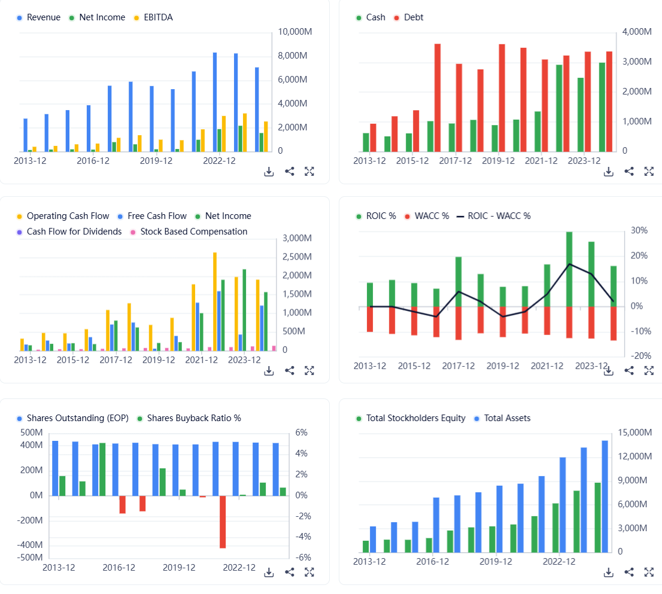This screenshot has height=594, width=662.
Task: Toggle ROIC - WACC % line legend
Action: coord(494,216)
